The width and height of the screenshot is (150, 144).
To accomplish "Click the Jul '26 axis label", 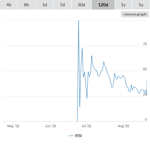I will coord(86,126).
